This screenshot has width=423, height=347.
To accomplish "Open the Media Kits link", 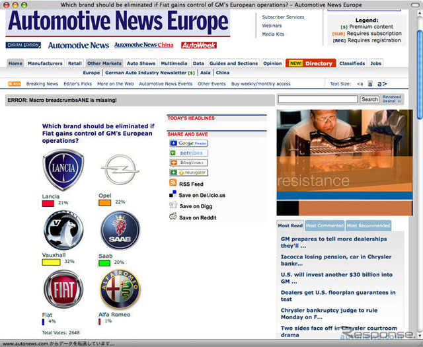I will 273,34.
